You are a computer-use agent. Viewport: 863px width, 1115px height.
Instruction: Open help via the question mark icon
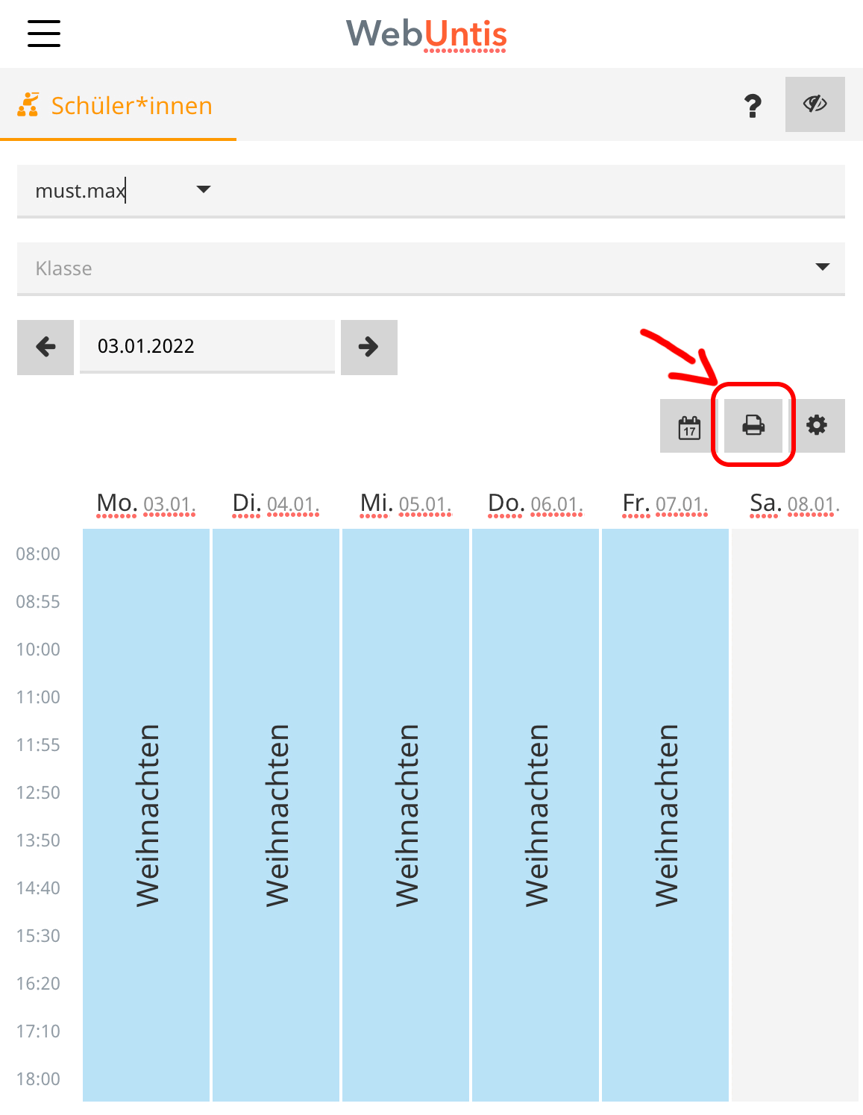coord(753,106)
